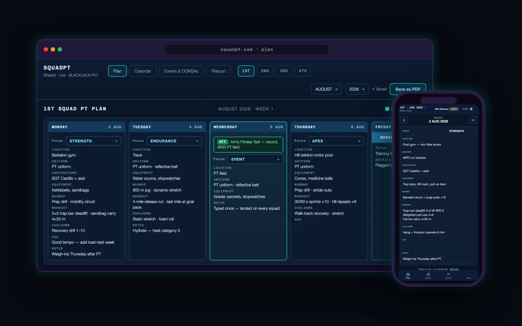The width and height of the screenshot is (522, 326).
Task: Click phone uniform 'APFU w/ trainers'
Action: point(414,158)
